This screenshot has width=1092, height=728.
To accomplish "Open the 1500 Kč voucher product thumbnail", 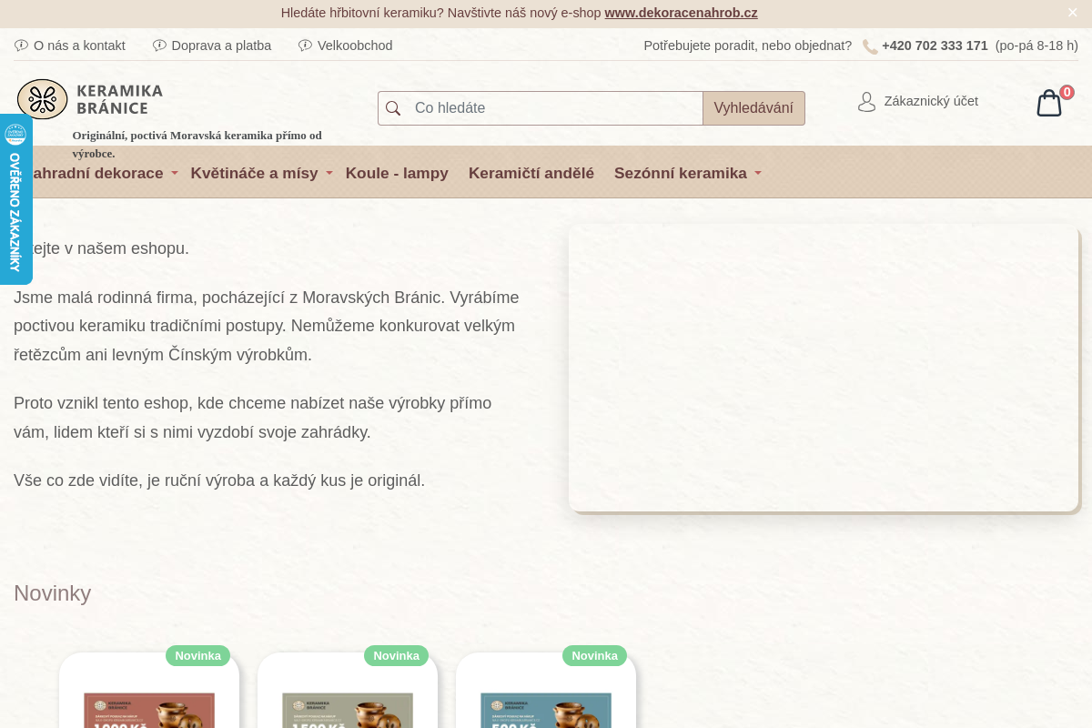I will pyautogui.click(x=348, y=710).
